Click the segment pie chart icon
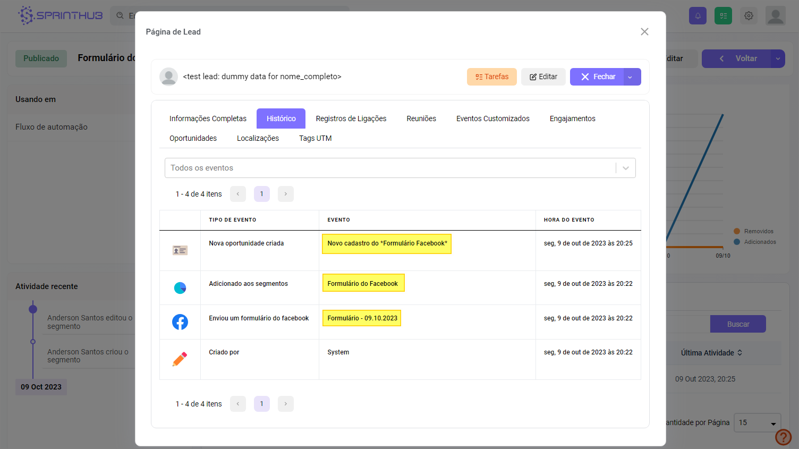Screen dimensions: 799x449 [x=180, y=288]
